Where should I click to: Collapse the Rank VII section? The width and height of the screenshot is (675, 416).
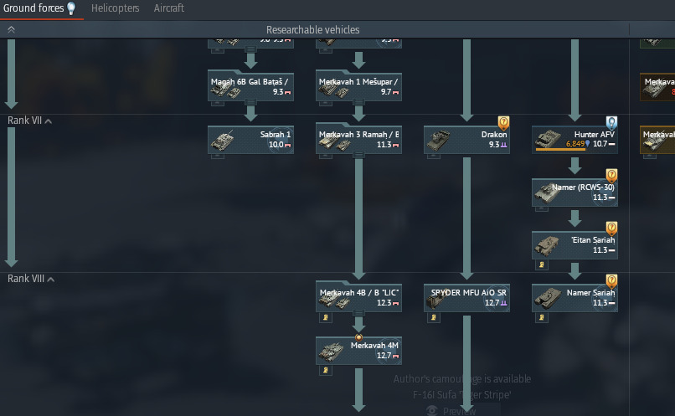pos(49,121)
